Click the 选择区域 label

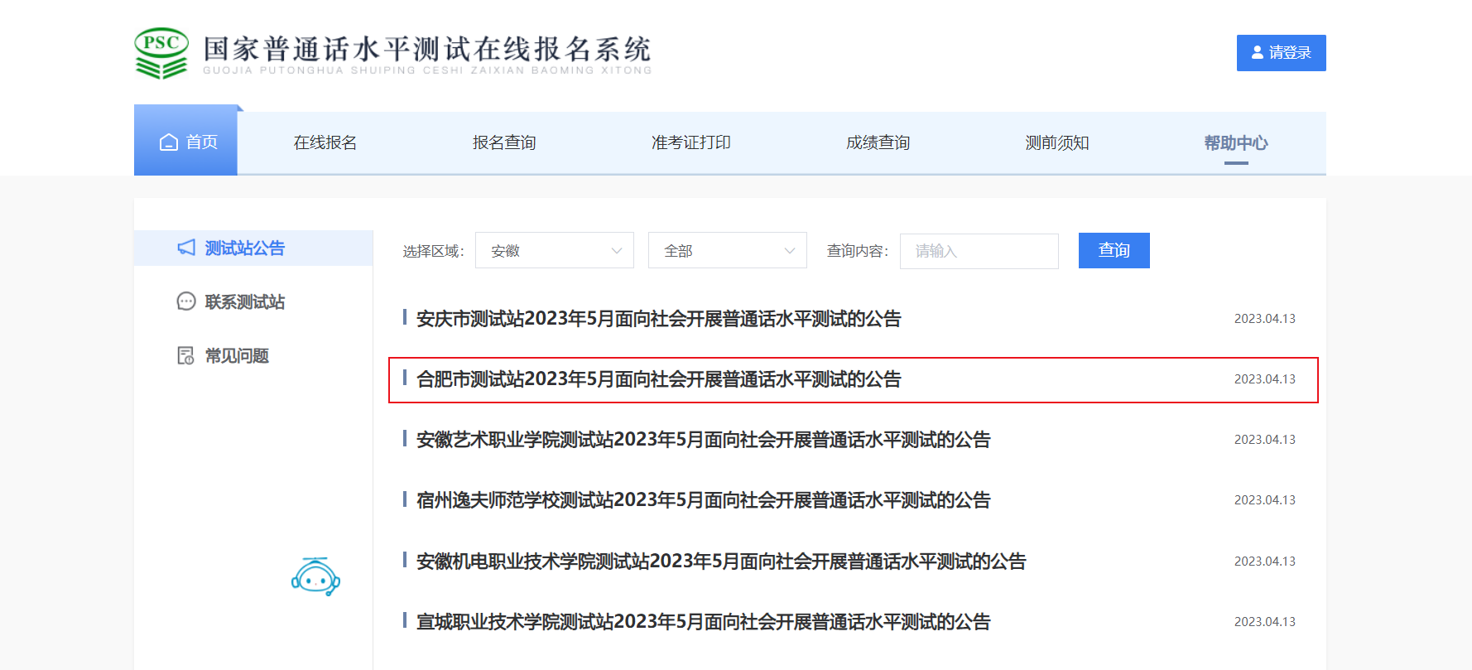(x=433, y=251)
